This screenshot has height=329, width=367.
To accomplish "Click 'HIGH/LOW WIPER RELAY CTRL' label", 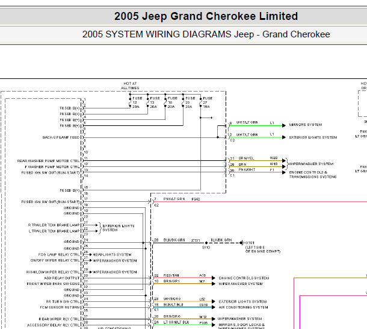I will (53, 272).
